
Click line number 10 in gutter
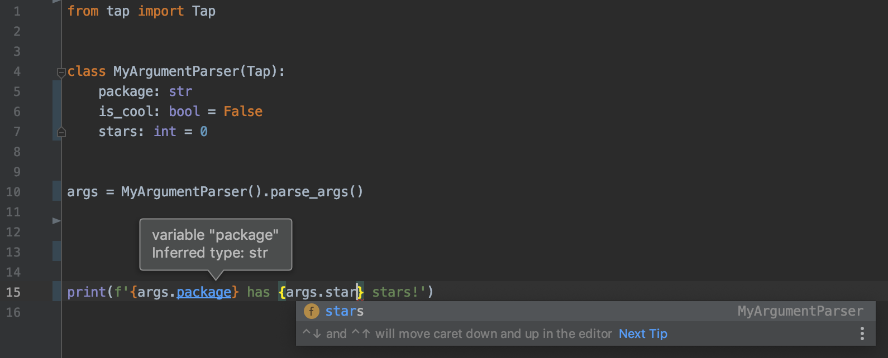click(13, 192)
